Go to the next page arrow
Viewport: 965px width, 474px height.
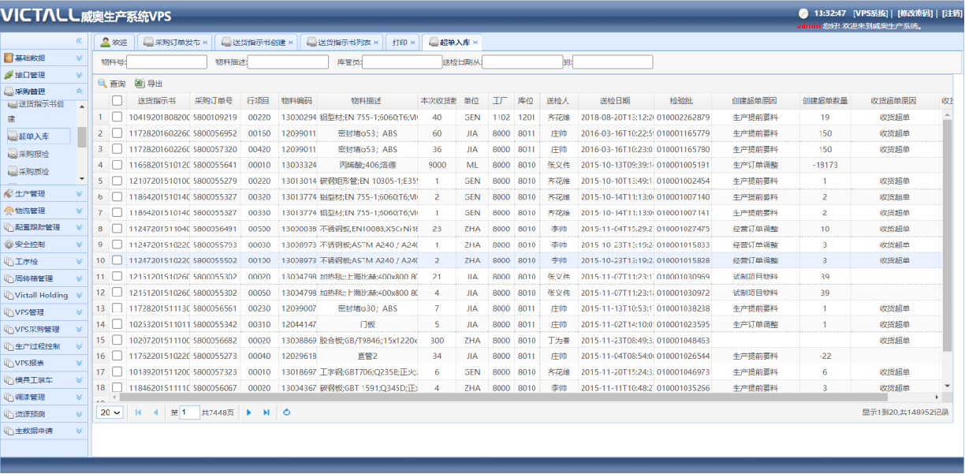tap(249, 412)
